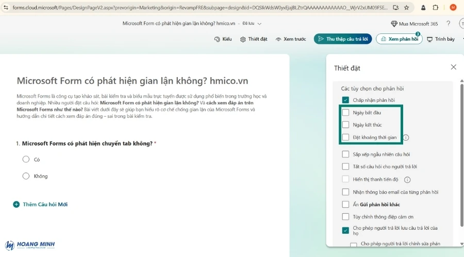Screen dimensions: 464x257
Task: Click the settings panel vertical scrollbar
Action: [461, 155]
